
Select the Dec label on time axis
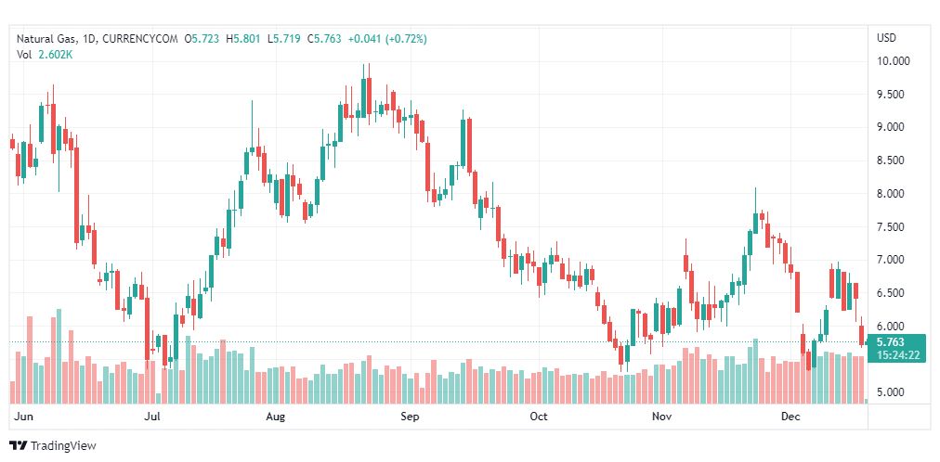[790, 417]
